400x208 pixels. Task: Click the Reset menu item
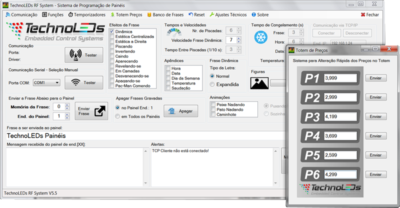(x=196, y=15)
